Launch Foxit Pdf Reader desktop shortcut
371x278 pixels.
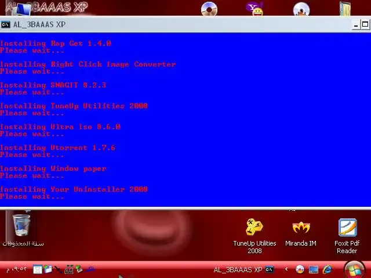pyautogui.click(x=347, y=236)
